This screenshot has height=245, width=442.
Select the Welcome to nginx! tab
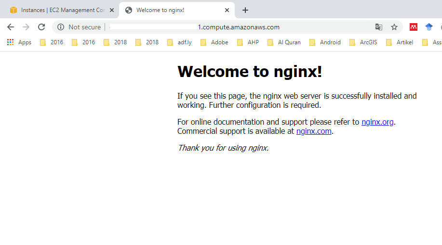coord(177,10)
